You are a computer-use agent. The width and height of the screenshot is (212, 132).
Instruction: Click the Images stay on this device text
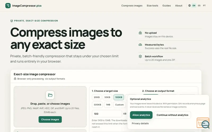coord(159,36)
